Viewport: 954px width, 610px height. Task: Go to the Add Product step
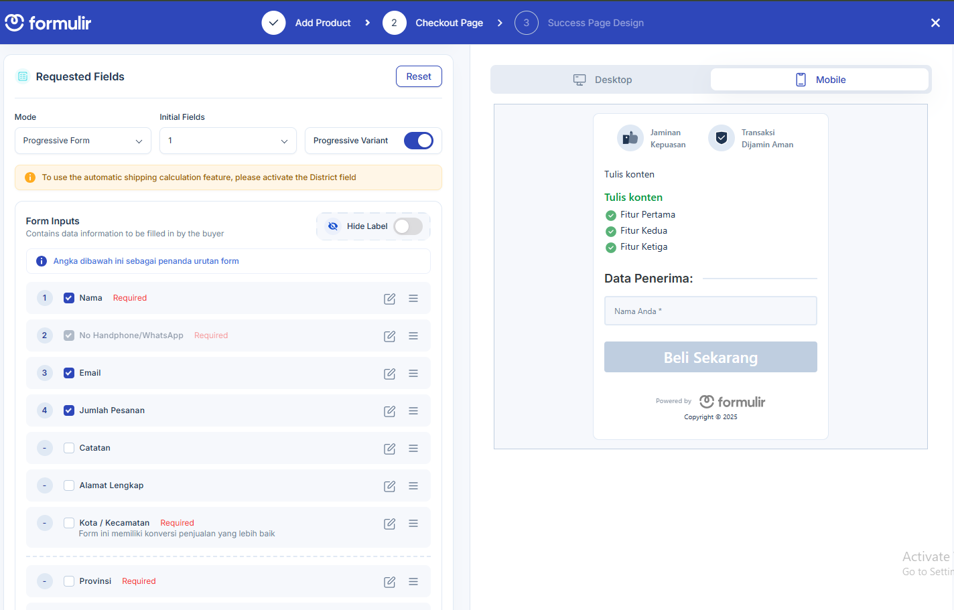point(323,23)
